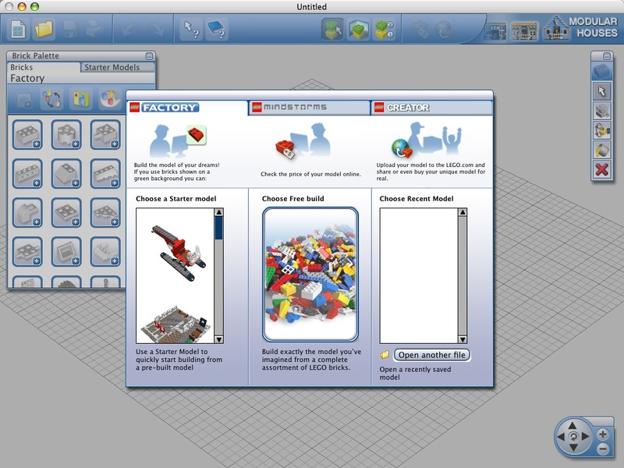Expand the slope brick category
The width and height of the screenshot is (624, 468).
(66, 174)
